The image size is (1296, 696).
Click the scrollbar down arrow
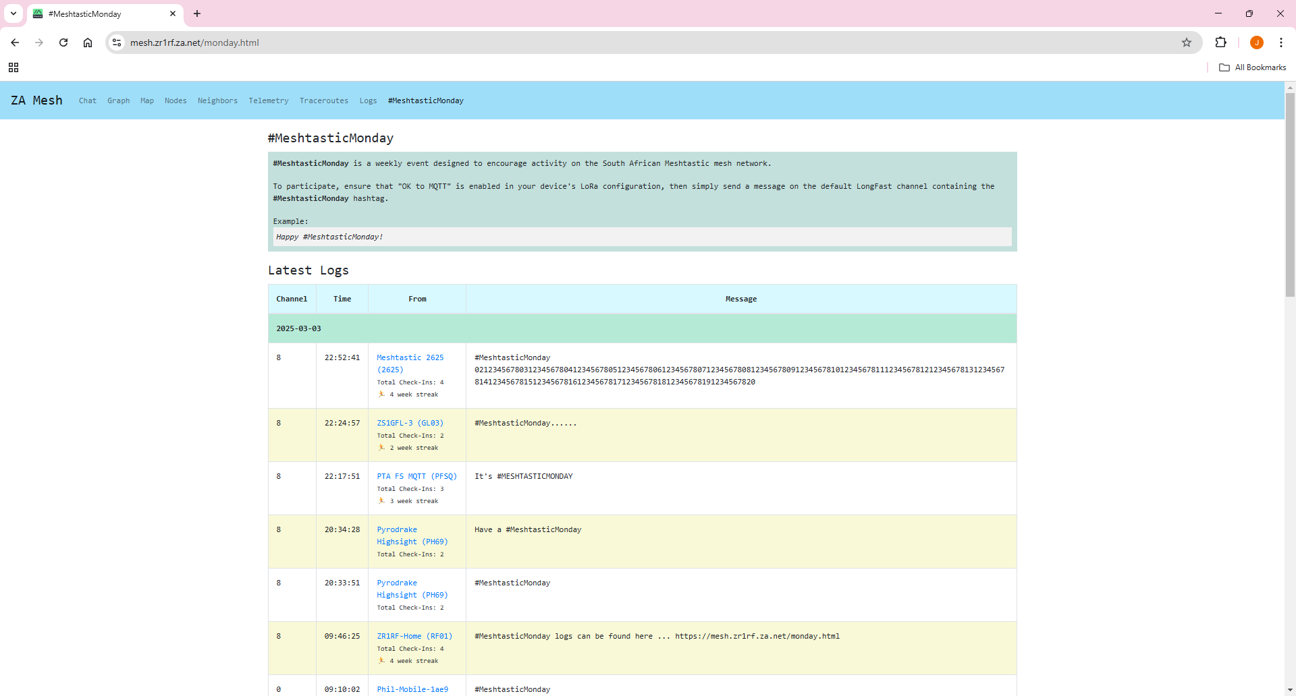point(1290,691)
